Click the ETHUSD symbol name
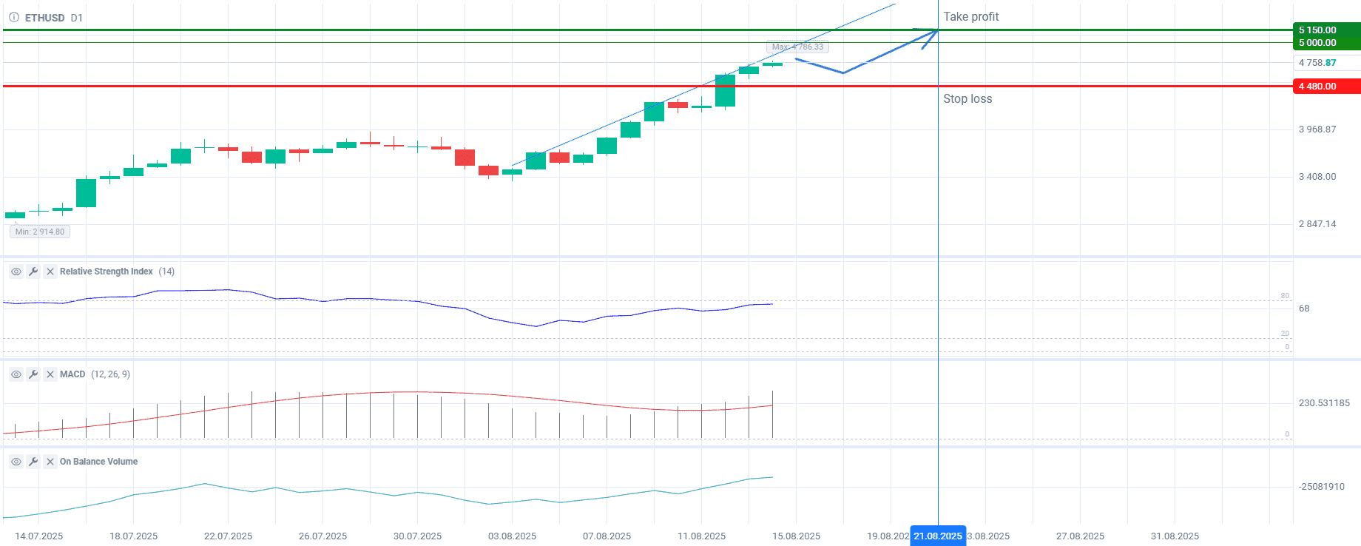1361x546 pixels. [x=44, y=18]
